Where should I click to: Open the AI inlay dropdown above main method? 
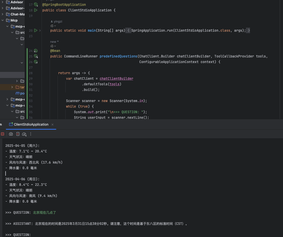[53, 26]
